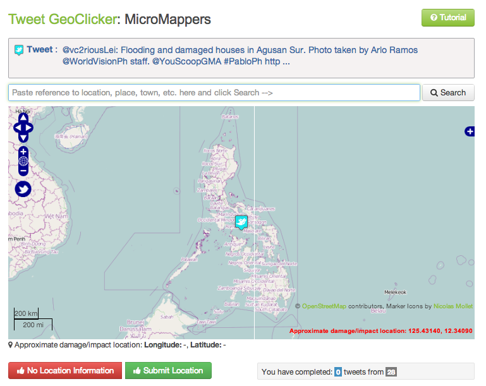Open the Nicolas Mollet attribution link
The width and height of the screenshot is (486, 386).
click(453, 306)
